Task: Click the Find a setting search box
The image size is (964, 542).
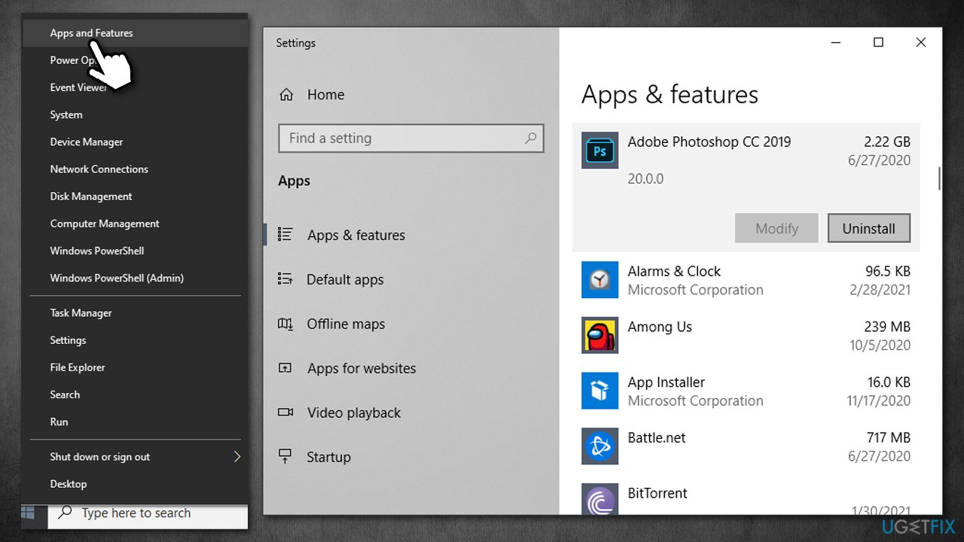Action: 411,139
